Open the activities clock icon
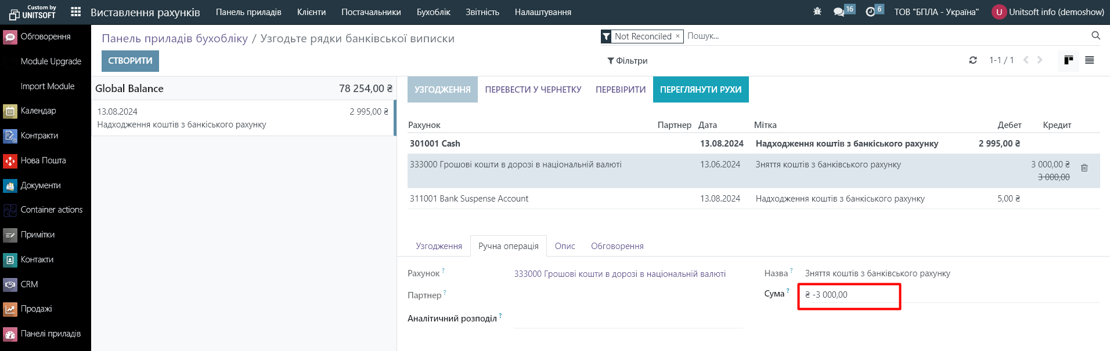This screenshot has height=351, width=1110. pyautogui.click(x=870, y=12)
